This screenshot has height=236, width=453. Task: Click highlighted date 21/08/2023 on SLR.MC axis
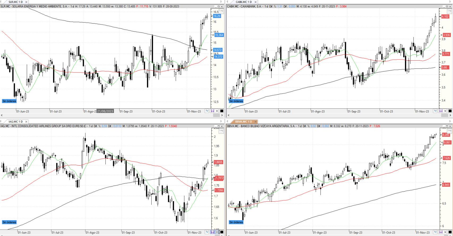coord(105,111)
